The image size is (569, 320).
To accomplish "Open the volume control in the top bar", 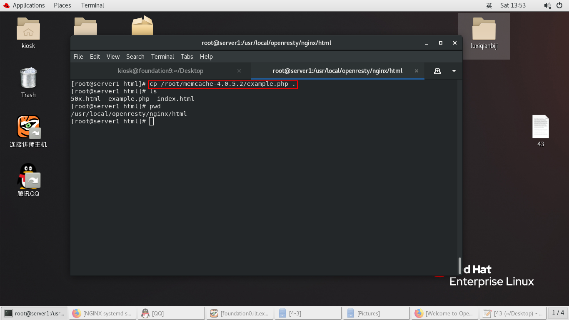I will pyautogui.click(x=547, y=5).
